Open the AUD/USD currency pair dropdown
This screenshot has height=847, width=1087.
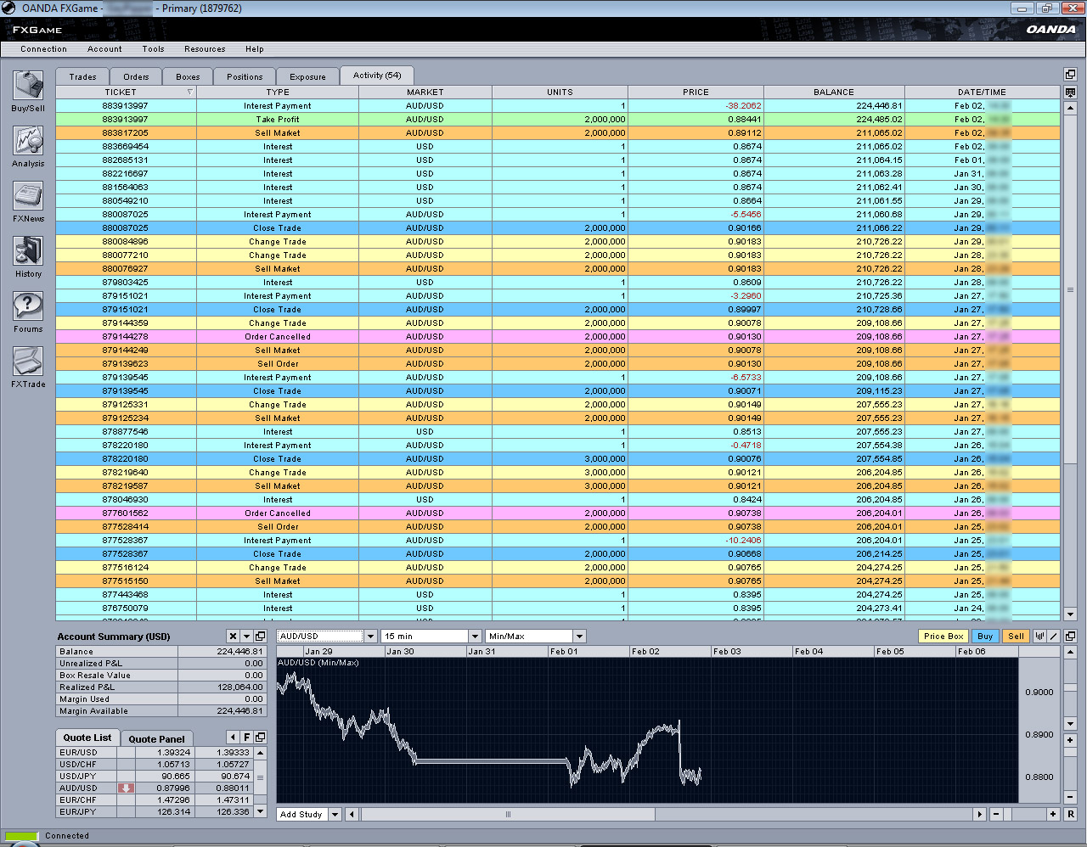(370, 636)
